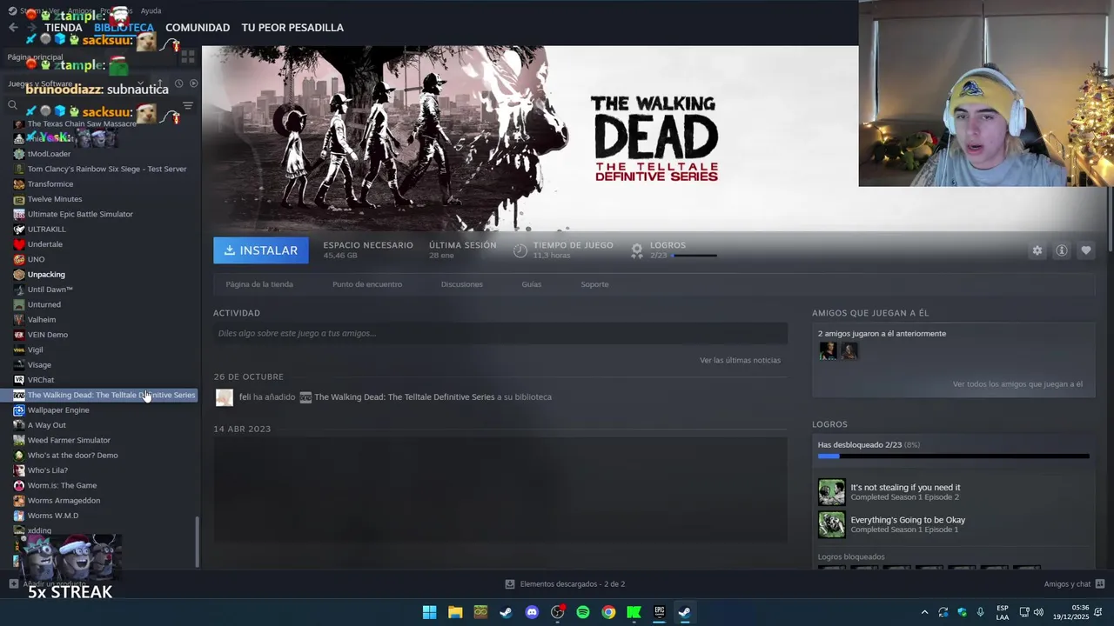Click the sort ascending arrow icon
Viewport: 1114px width, 626px height.
(160, 83)
